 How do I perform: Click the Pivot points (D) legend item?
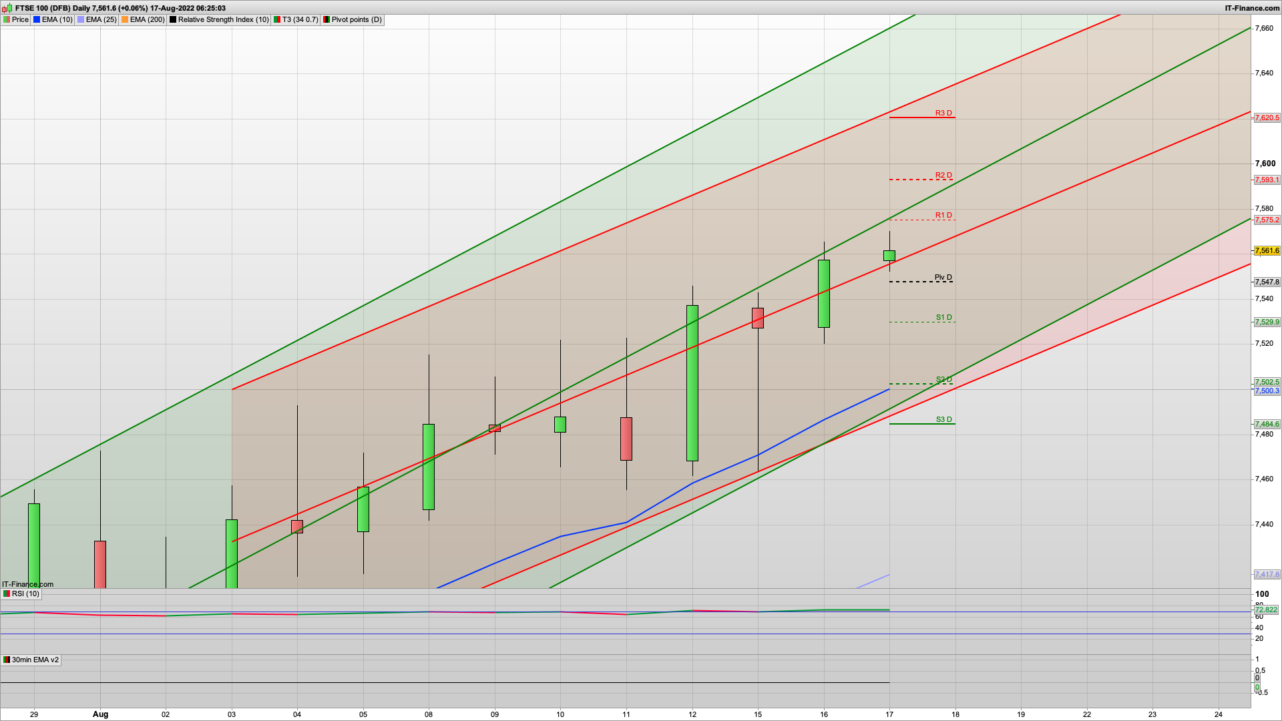click(353, 19)
